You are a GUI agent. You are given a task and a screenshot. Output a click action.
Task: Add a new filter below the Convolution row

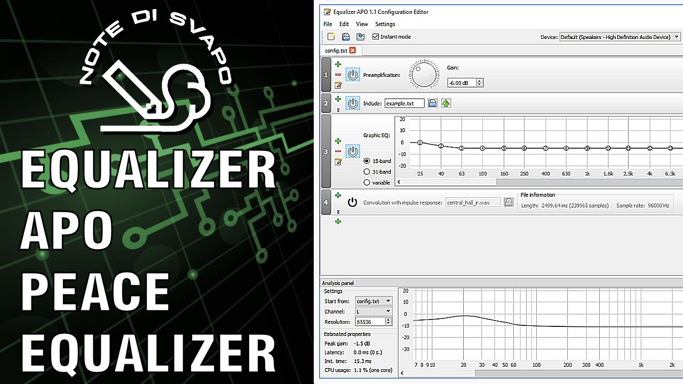click(338, 221)
